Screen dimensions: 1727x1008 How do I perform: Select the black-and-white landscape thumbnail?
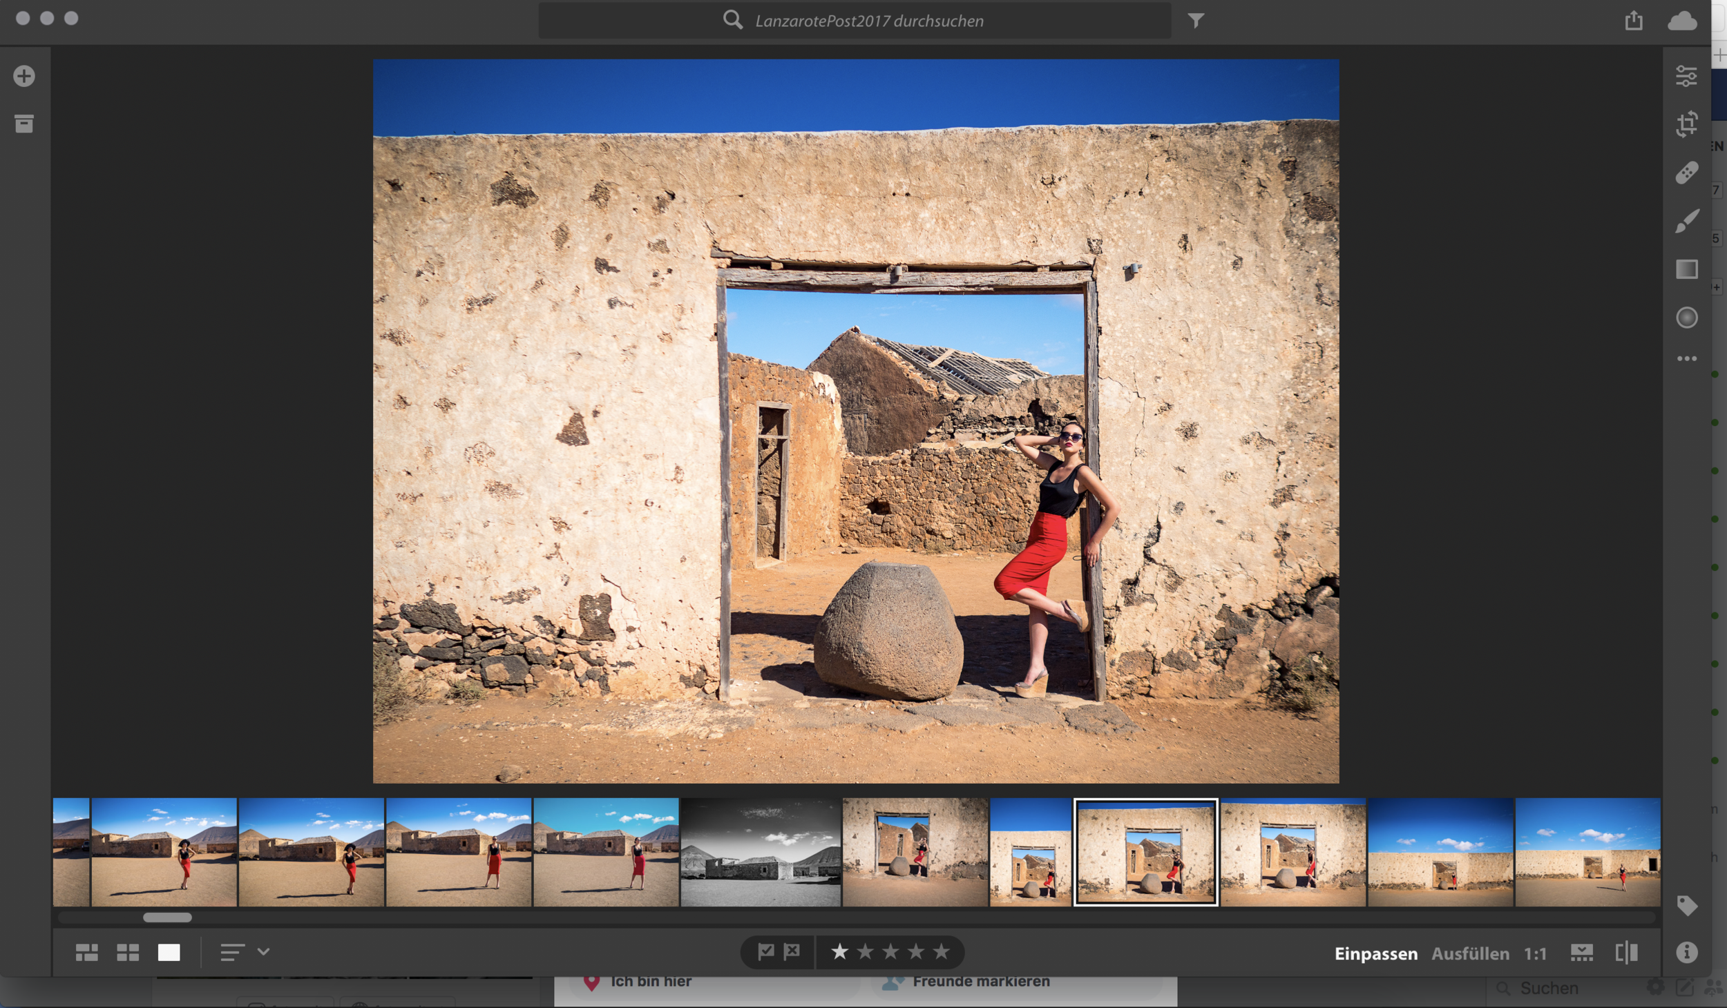pos(761,852)
